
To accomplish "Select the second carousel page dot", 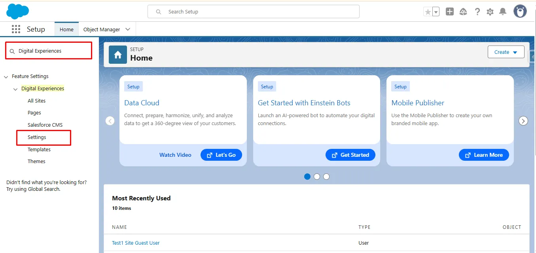I will tap(317, 177).
